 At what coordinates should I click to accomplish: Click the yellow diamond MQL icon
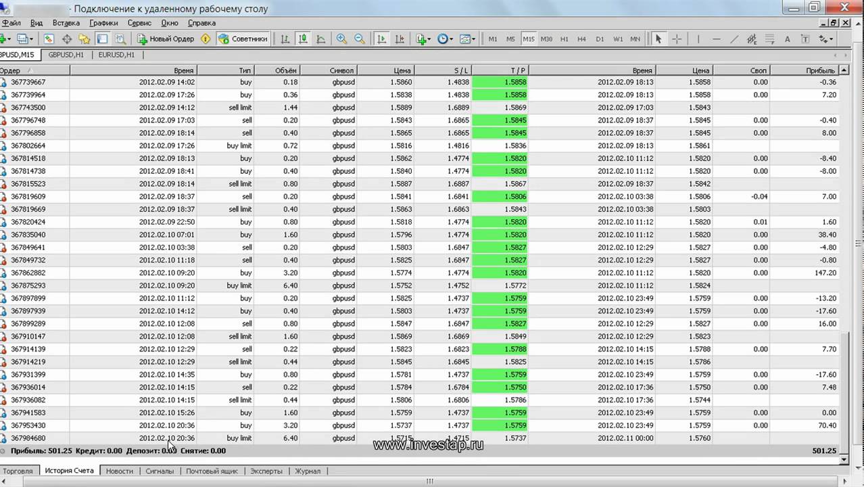[x=206, y=39]
